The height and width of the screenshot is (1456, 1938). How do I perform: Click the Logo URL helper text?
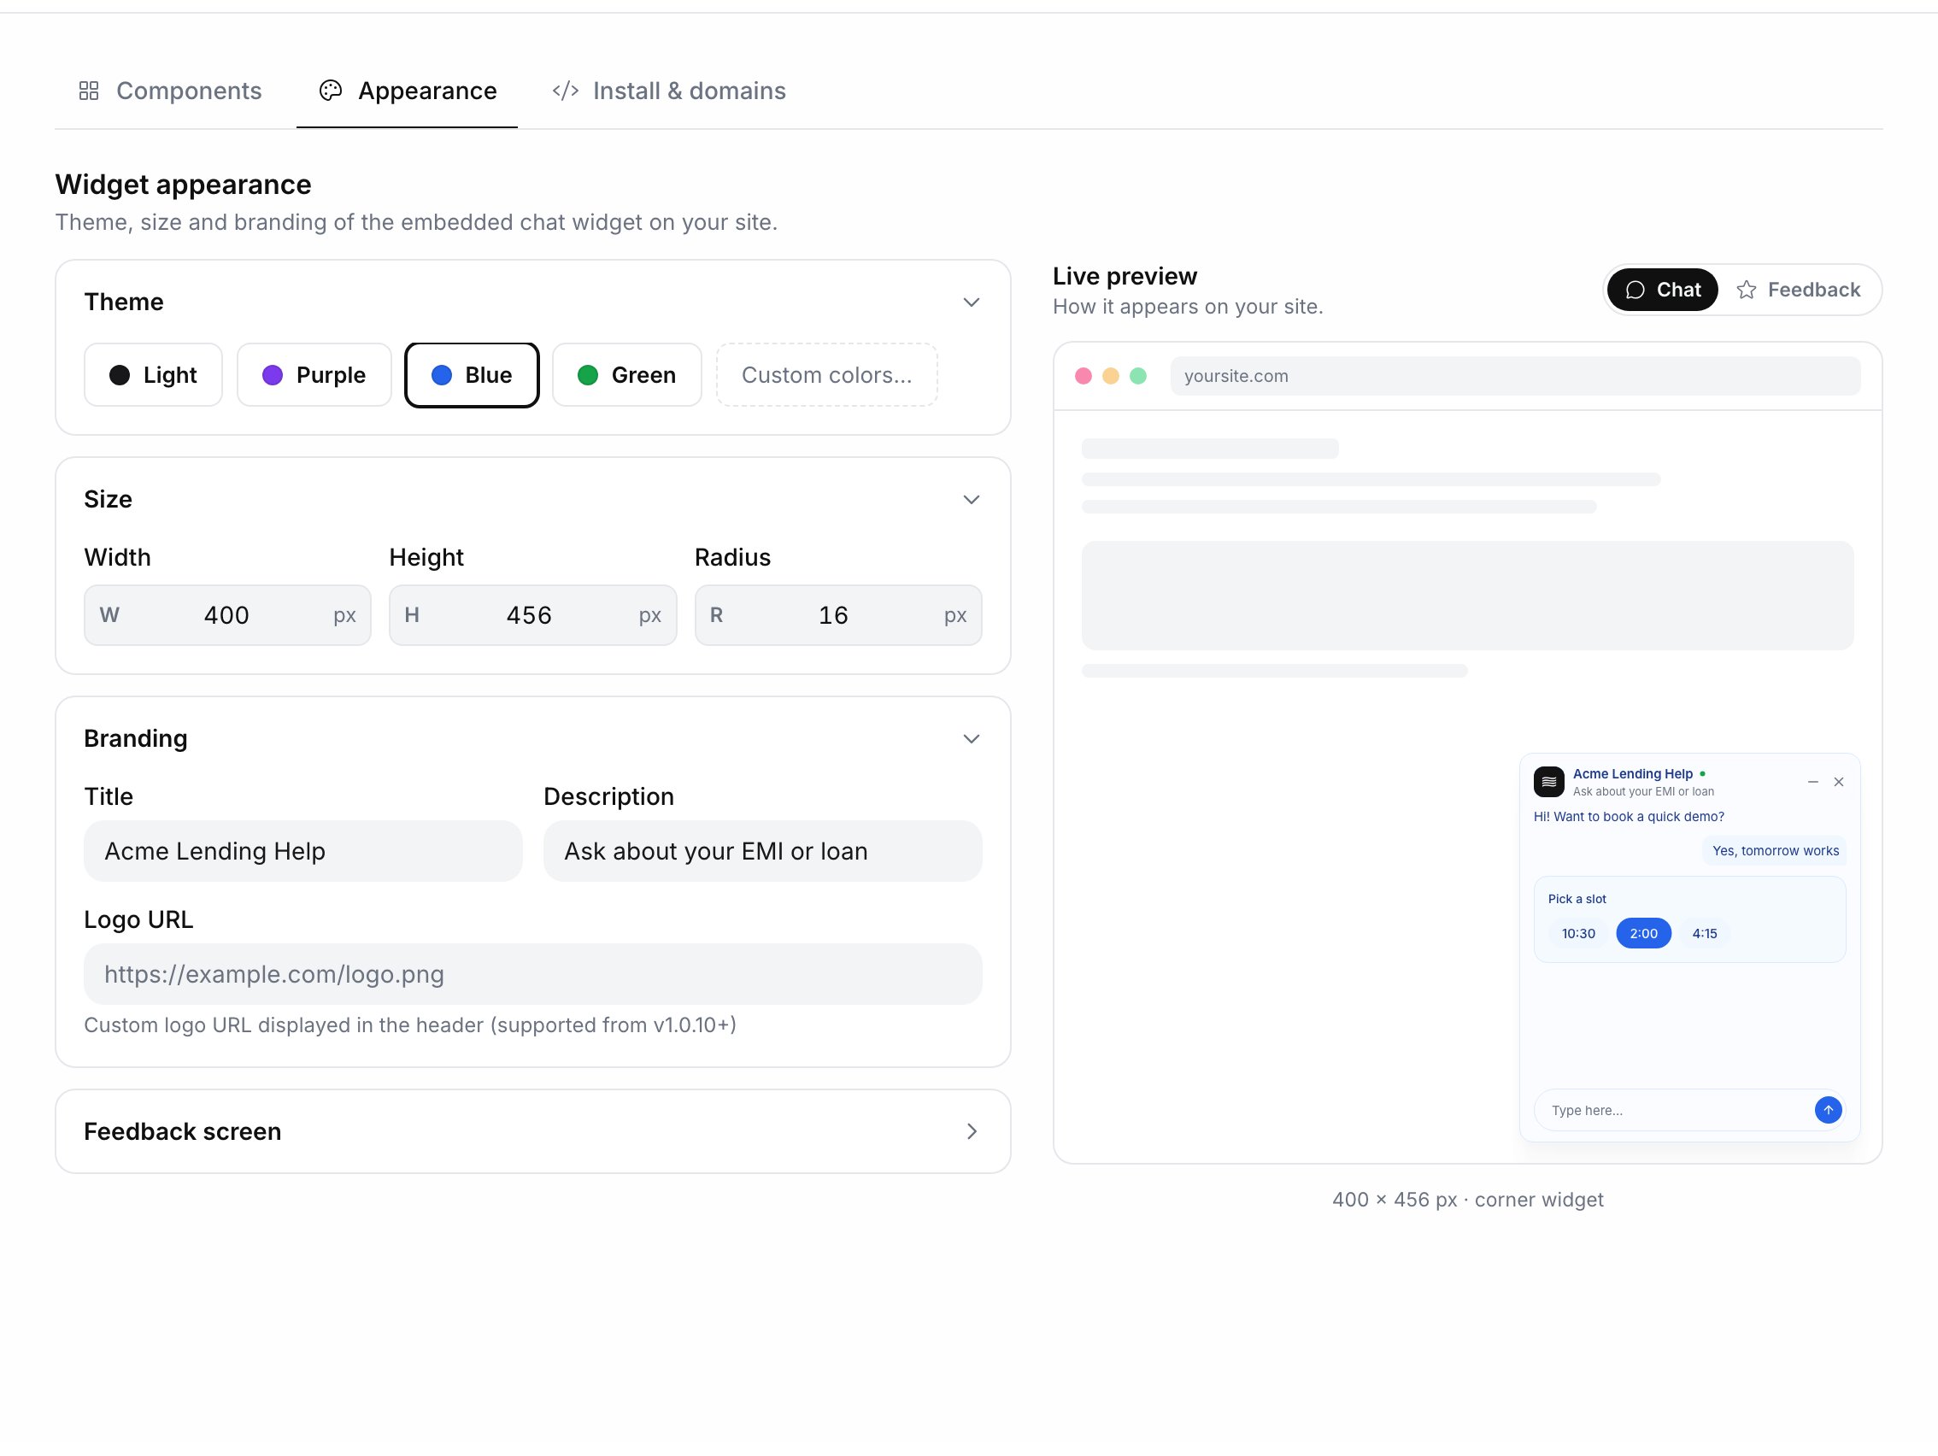410,1025
